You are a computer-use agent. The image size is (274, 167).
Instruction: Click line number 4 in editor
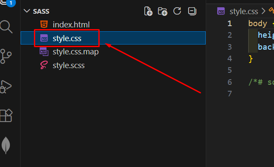[230, 59]
